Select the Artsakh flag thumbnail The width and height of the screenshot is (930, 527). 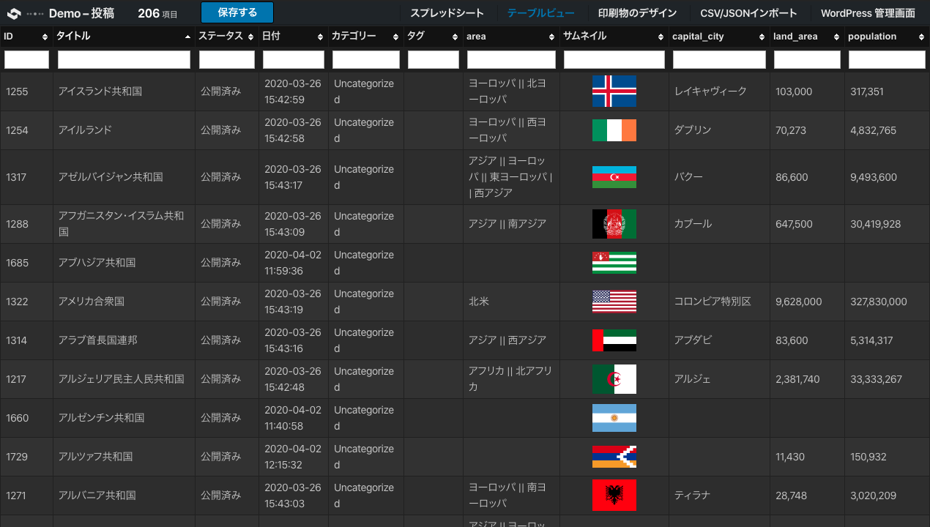tap(614, 457)
